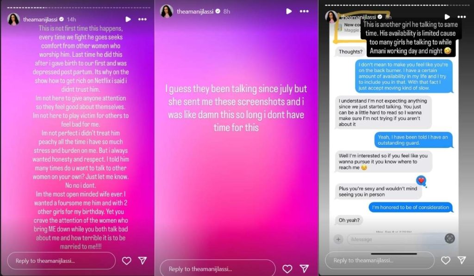Tap the heart icon on the middle story

287,269
